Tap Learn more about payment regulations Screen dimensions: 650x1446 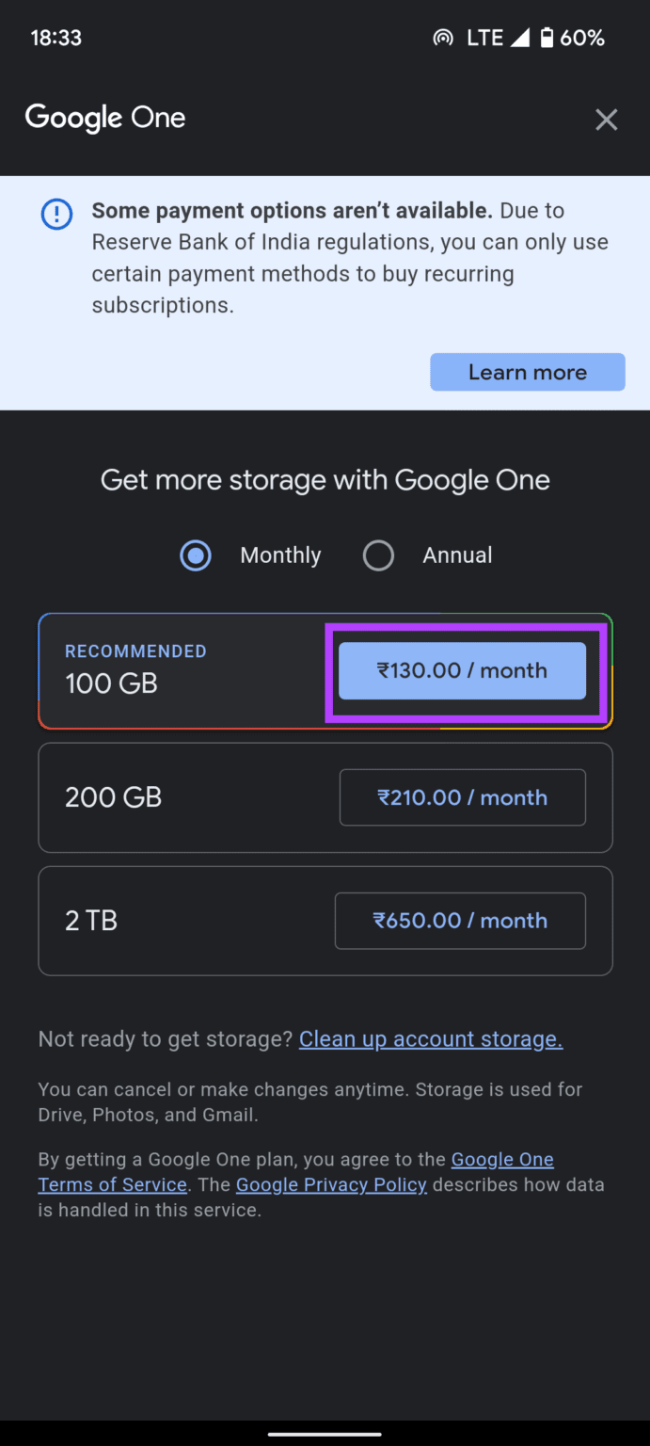click(527, 372)
